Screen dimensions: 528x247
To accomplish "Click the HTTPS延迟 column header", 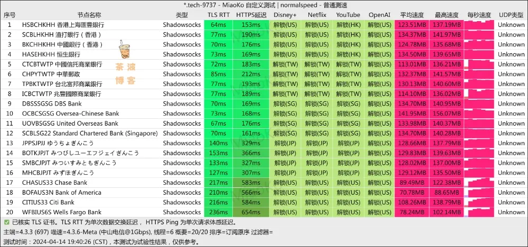I will (251, 15).
